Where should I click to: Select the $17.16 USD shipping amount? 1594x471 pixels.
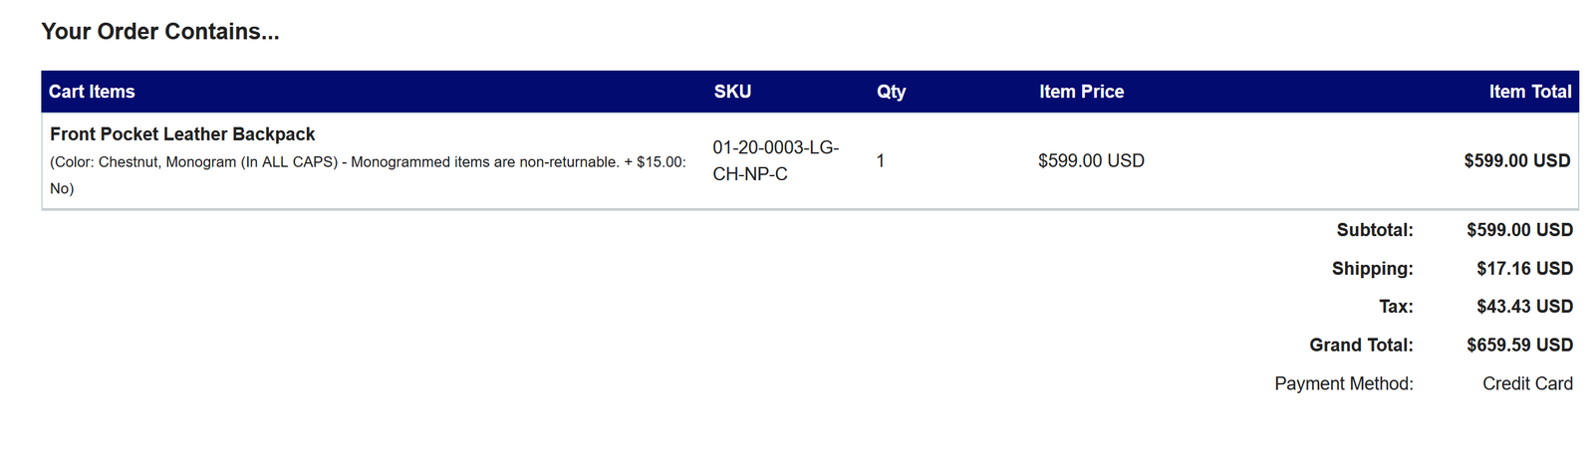1524,269
